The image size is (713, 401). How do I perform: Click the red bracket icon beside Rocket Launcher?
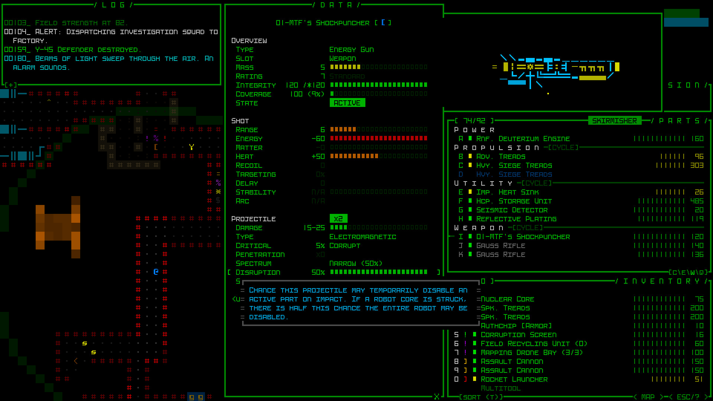466,379
